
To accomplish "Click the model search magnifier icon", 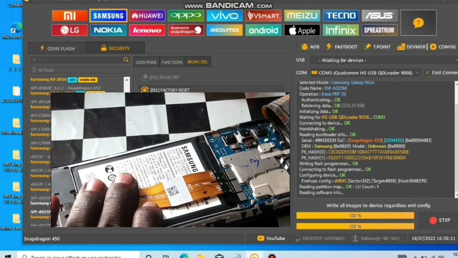I will click(126, 60).
